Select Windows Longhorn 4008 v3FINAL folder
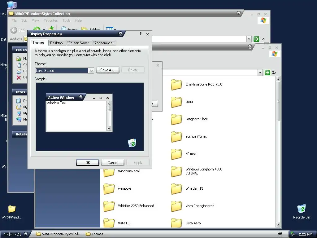This screenshot has height=238, width=317. pyautogui.click(x=176, y=171)
